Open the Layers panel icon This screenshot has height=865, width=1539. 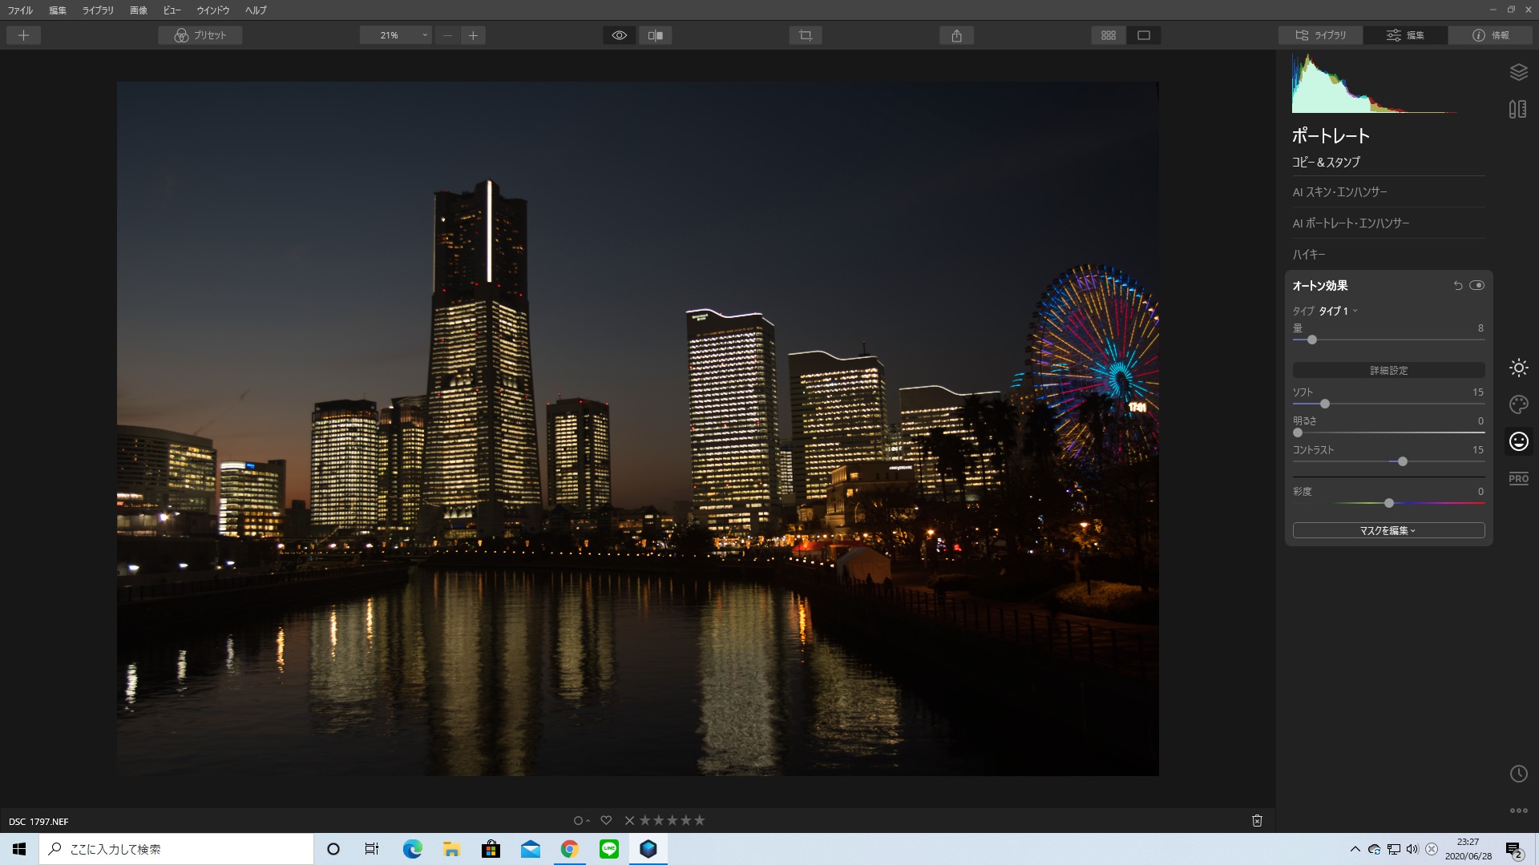pyautogui.click(x=1518, y=72)
